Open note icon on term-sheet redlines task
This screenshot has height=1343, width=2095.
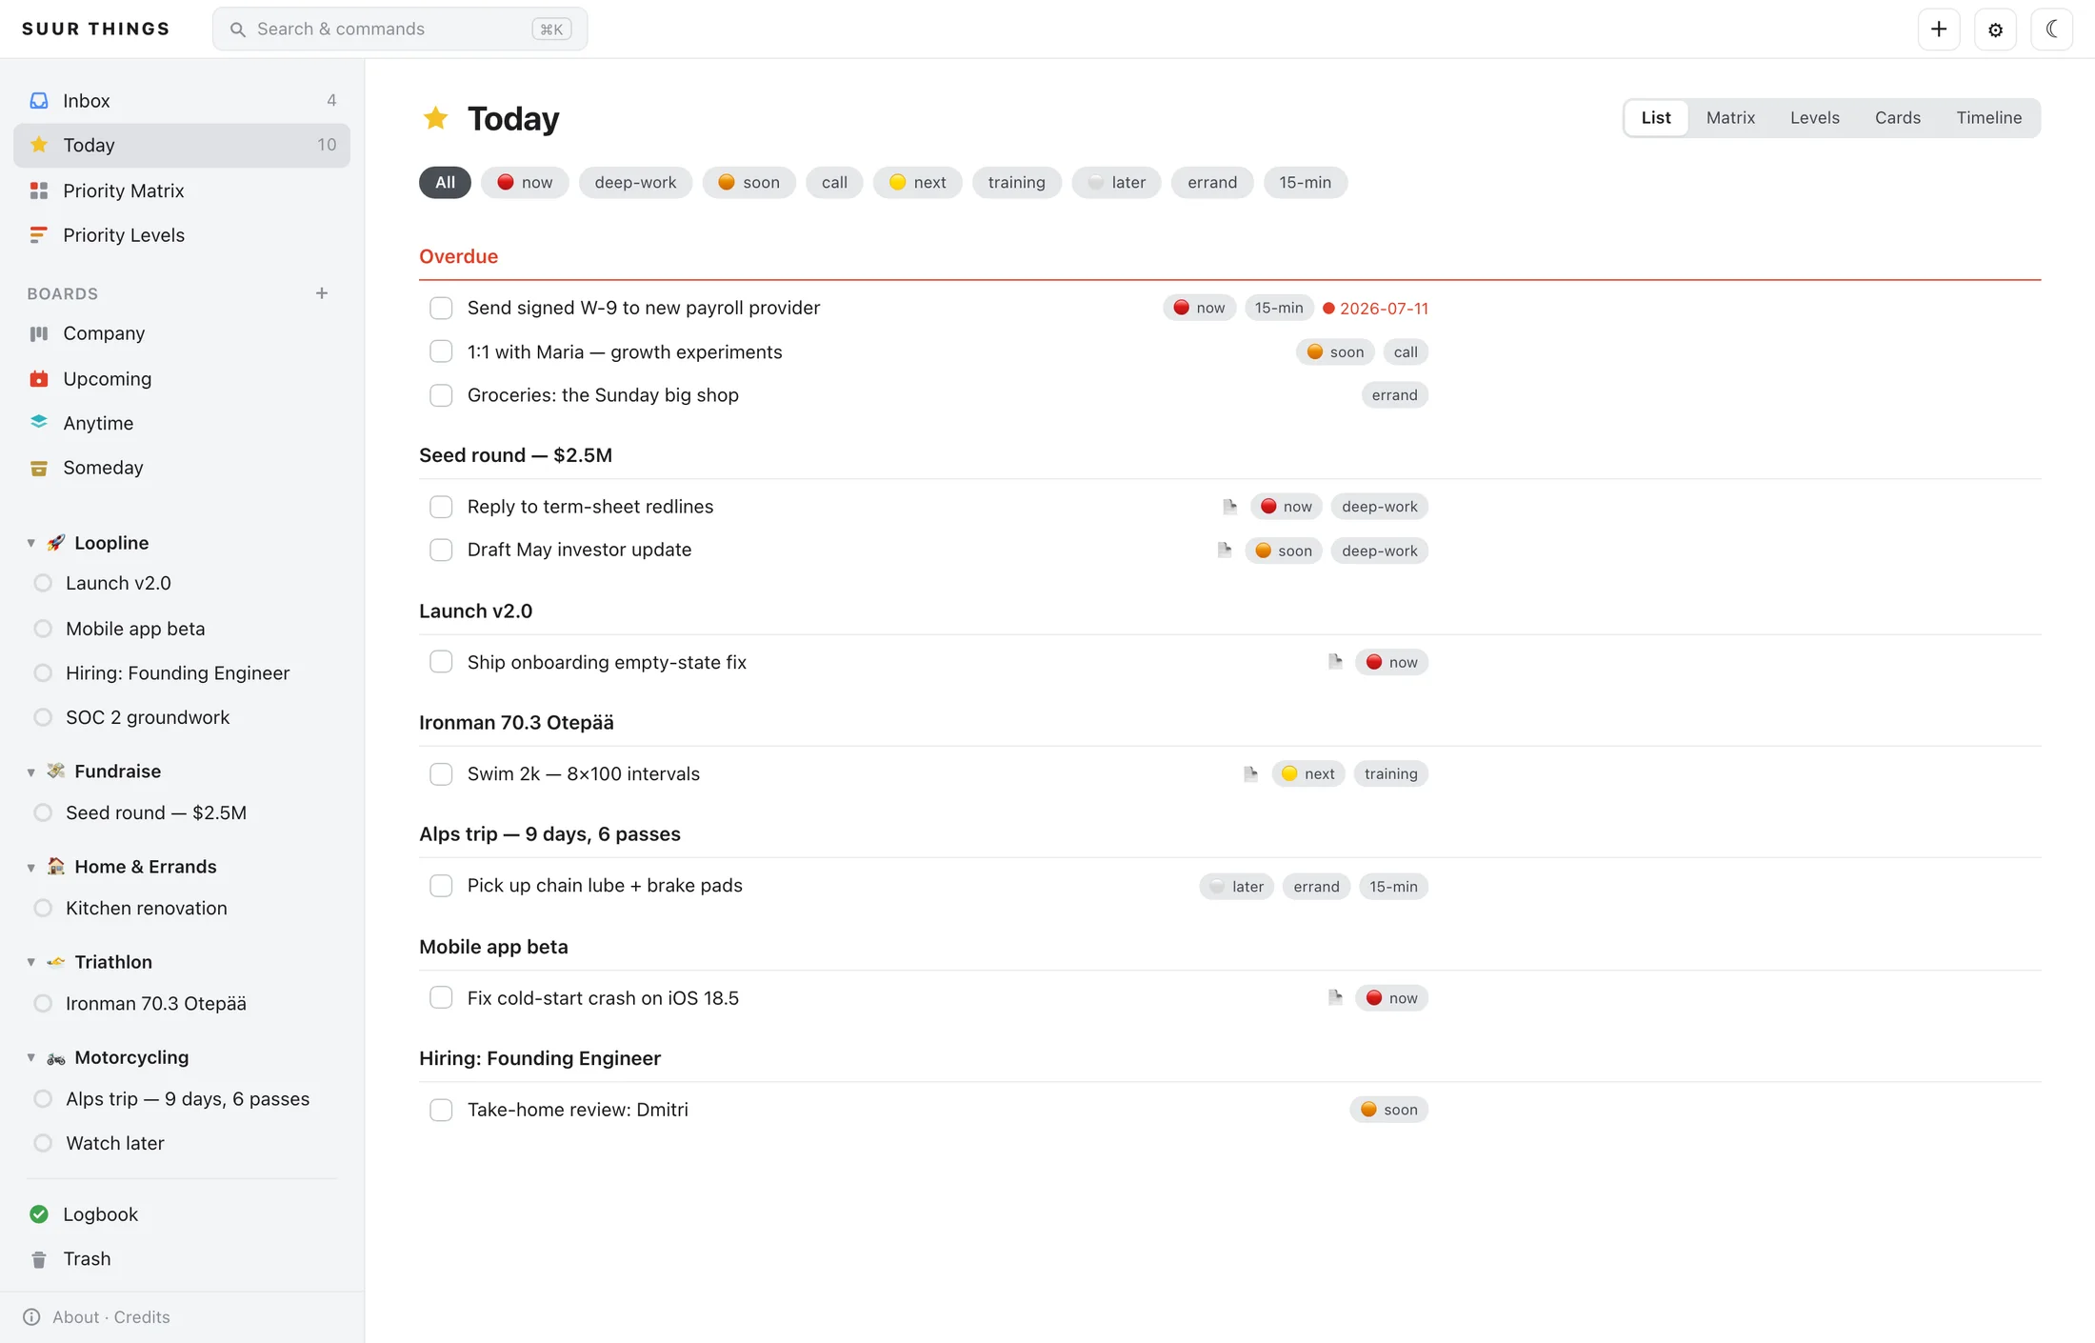(x=1229, y=506)
